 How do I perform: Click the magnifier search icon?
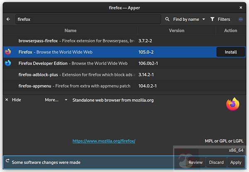pyautogui.click(x=168, y=19)
